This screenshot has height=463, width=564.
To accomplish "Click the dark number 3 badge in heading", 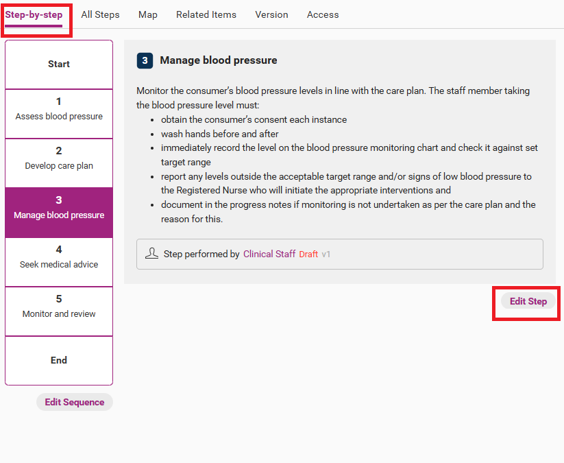I will (x=145, y=60).
